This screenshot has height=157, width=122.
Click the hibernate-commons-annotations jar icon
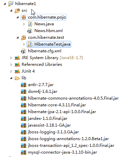click(x=24, y=98)
